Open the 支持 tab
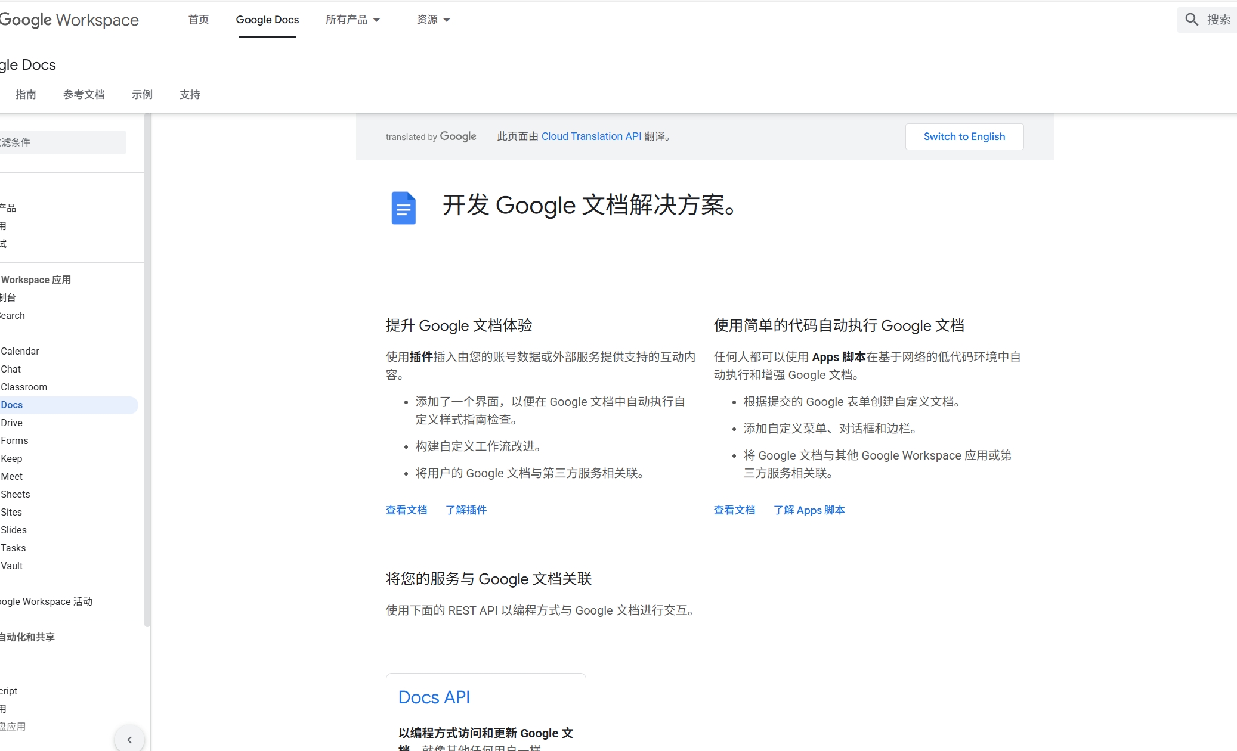The image size is (1237, 751). click(190, 94)
